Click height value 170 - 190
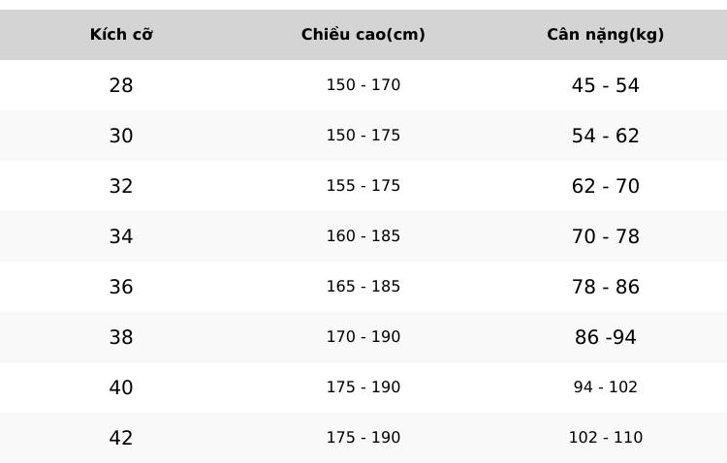 pos(363,336)
